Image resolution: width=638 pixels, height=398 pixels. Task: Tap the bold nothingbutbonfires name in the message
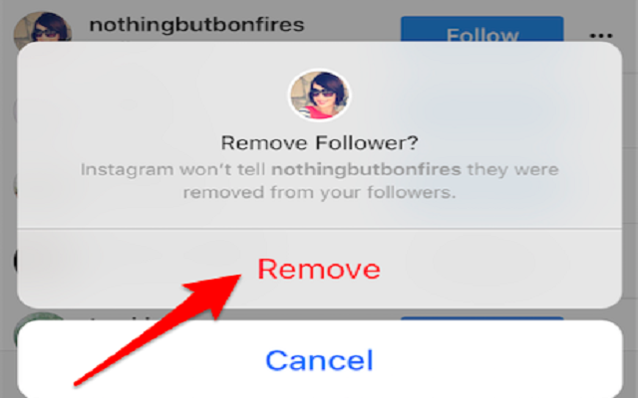(366, 169)
